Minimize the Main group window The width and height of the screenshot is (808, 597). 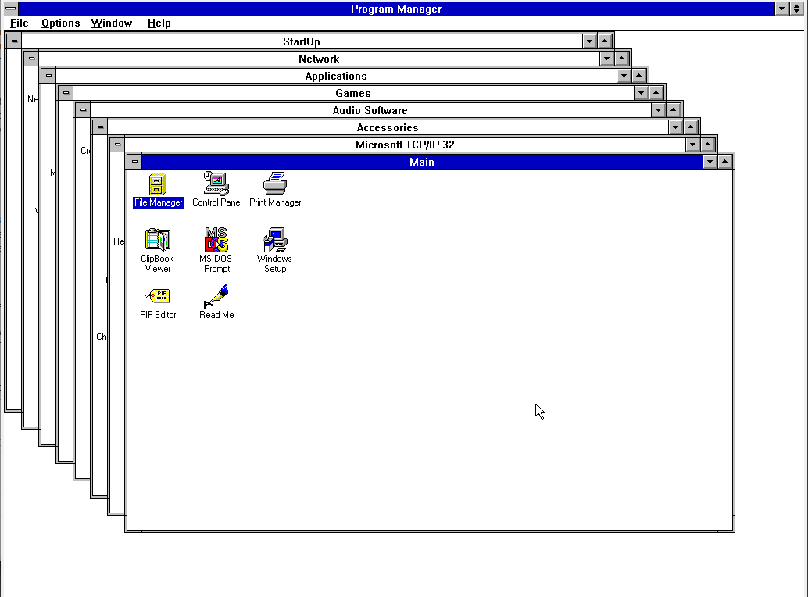[710, 162]
